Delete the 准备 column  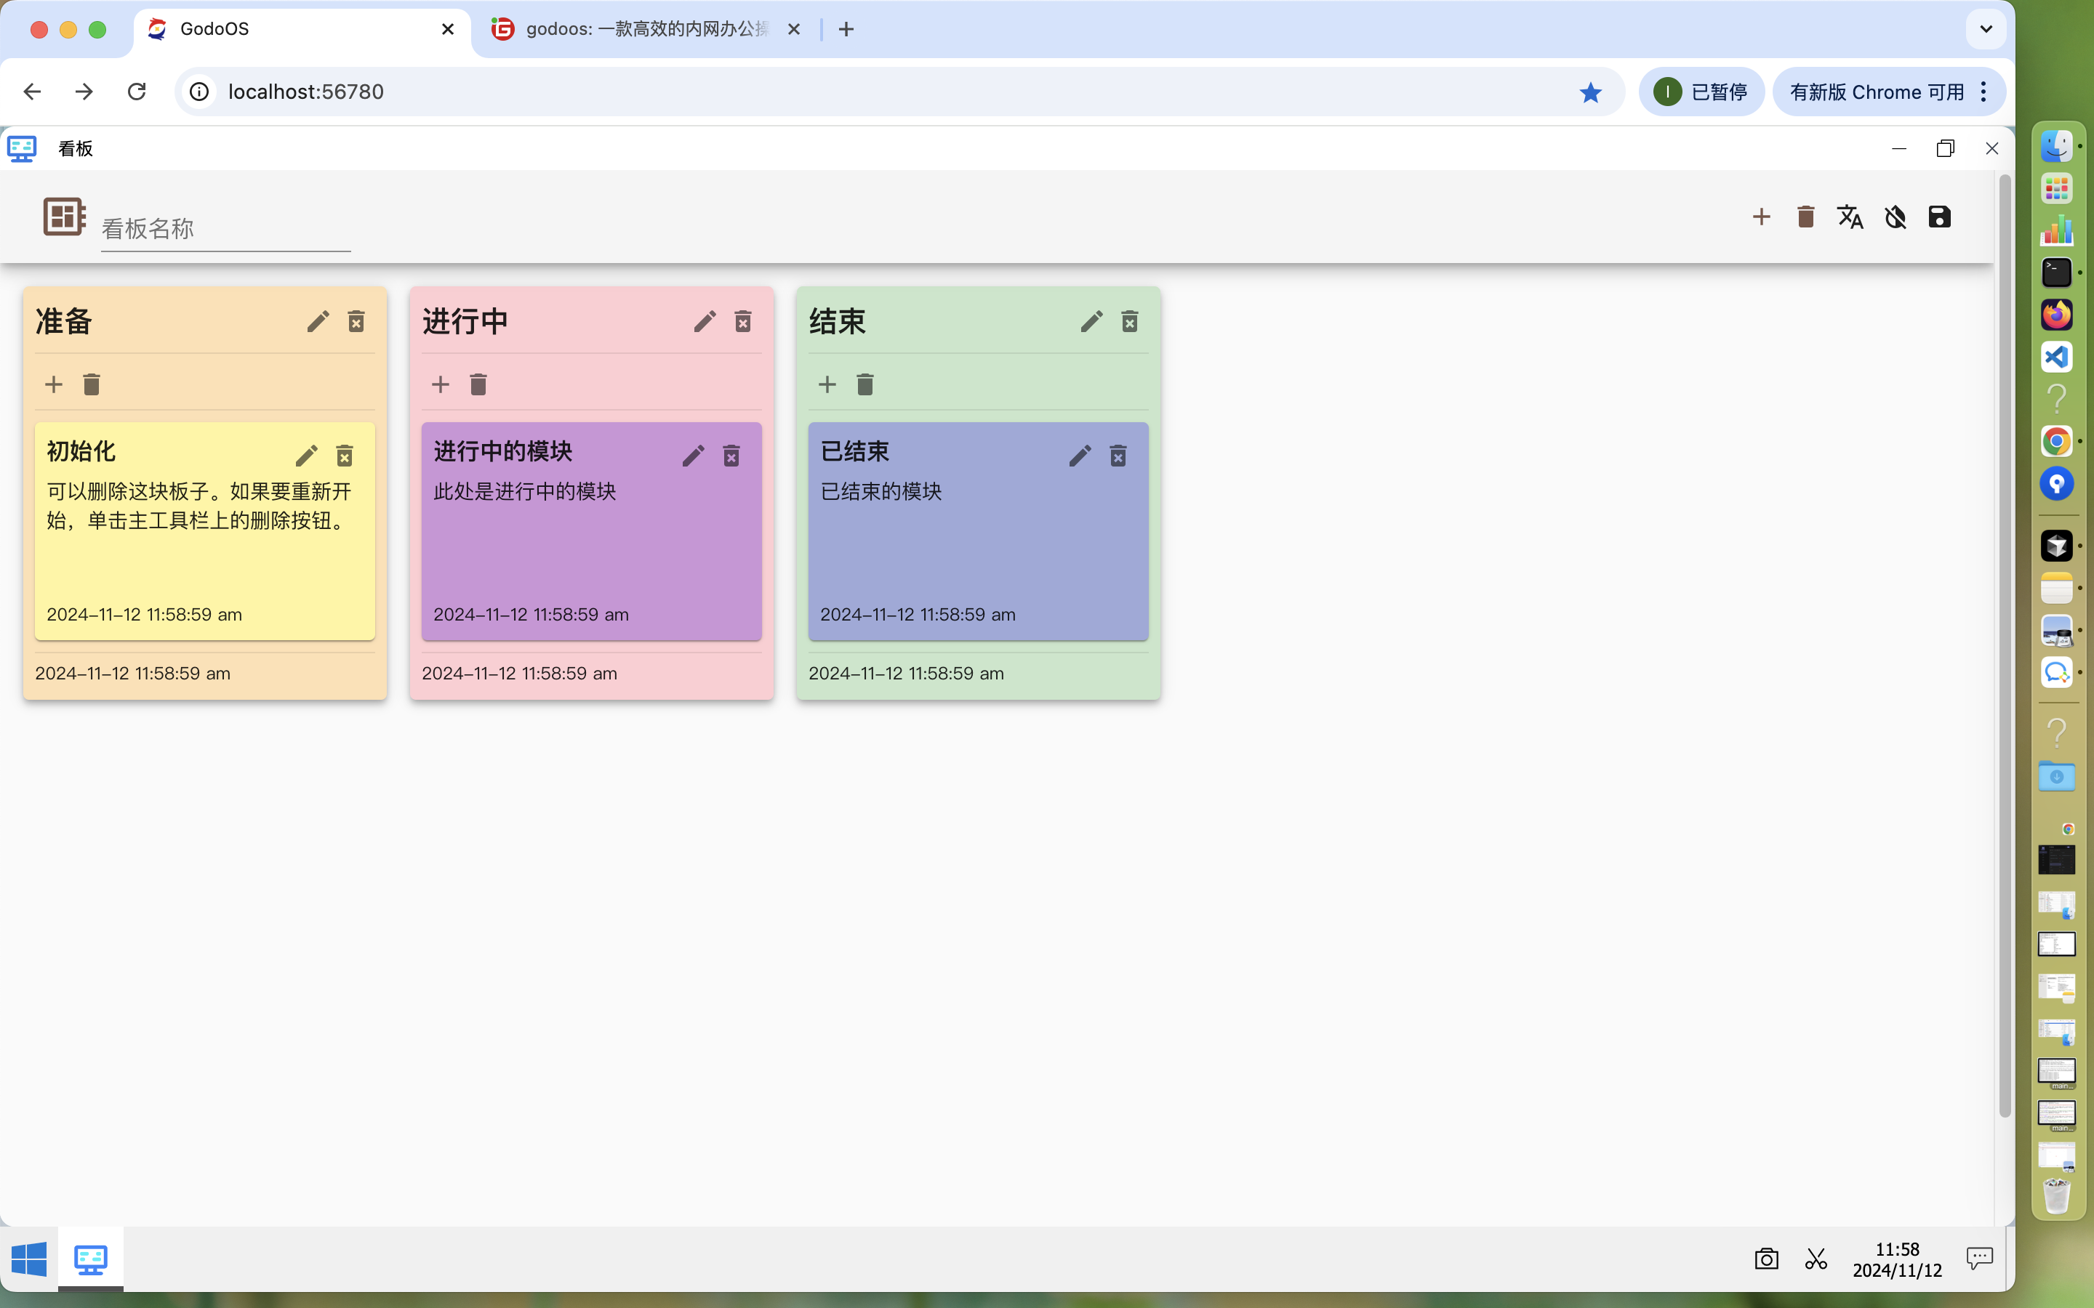356,322
